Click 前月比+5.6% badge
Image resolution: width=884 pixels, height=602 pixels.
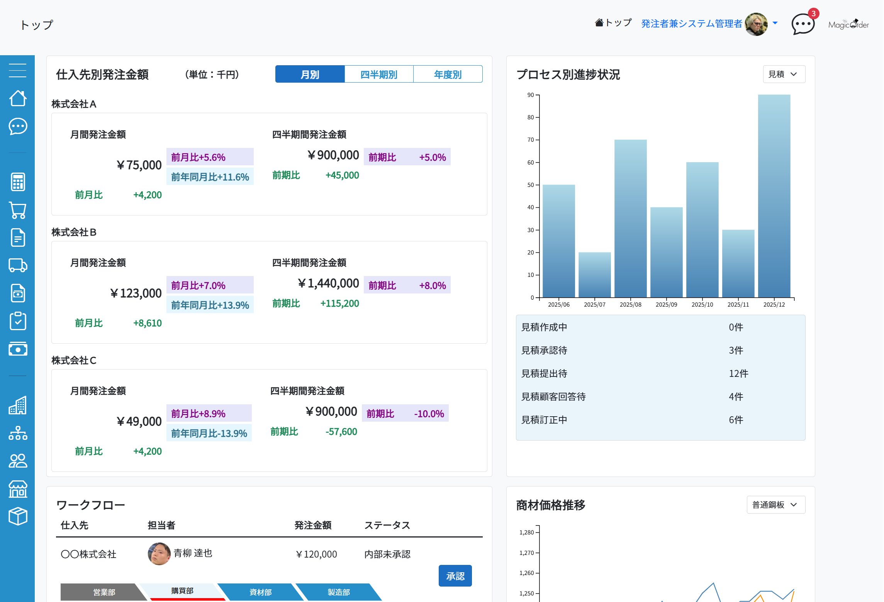[210, 157]
